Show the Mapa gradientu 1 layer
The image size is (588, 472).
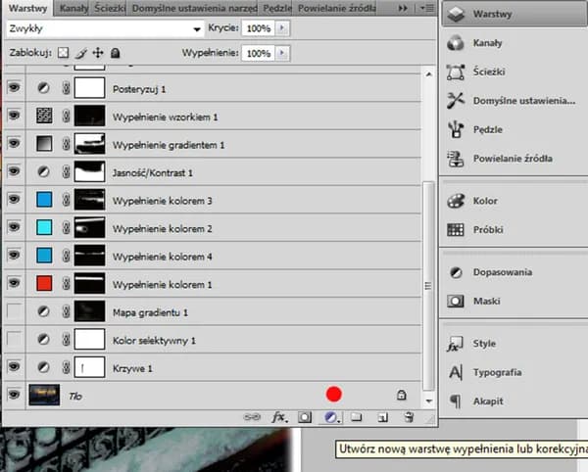[14, 311]
